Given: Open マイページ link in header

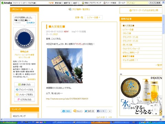Looking at the screenshot, I should 16,3.
